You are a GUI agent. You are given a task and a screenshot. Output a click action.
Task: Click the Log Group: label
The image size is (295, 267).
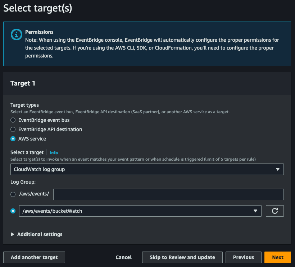23,182
